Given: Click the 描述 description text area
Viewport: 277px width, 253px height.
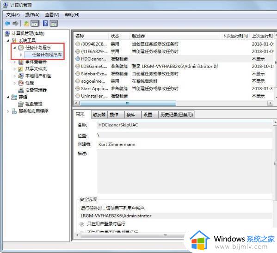Looking at the screenshot, I should click(x=185, y=172).
